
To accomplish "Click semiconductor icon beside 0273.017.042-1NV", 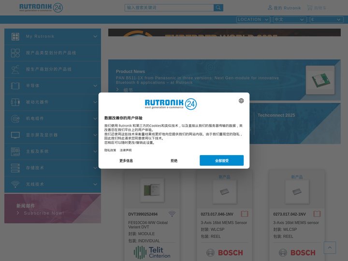I will pyautogui.click(x=317, y=214).
